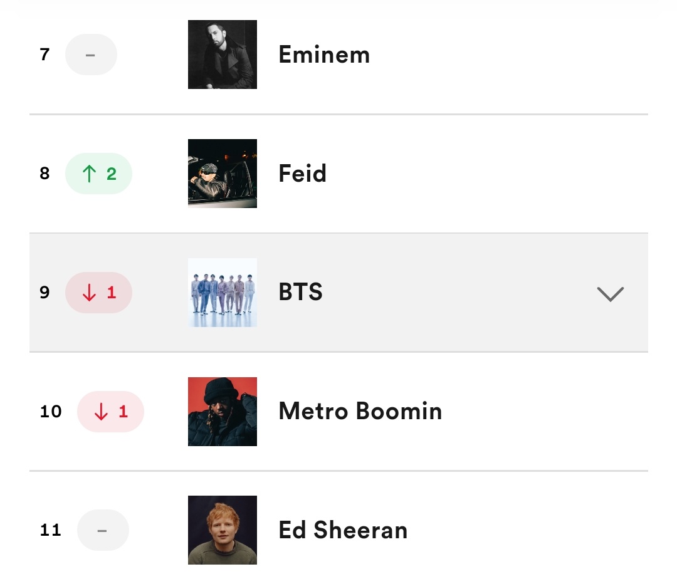The image size is (677, 584).
Task: Click the Eminem artist name
Action: [x=324, y=55]
